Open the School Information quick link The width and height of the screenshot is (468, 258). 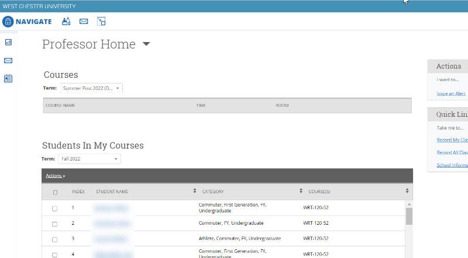(x=452, y=165)
